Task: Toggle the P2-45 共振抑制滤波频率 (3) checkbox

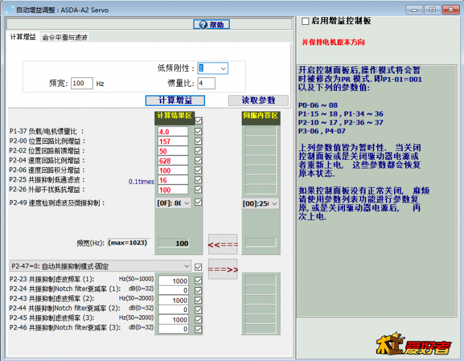Action: [198, 320]
